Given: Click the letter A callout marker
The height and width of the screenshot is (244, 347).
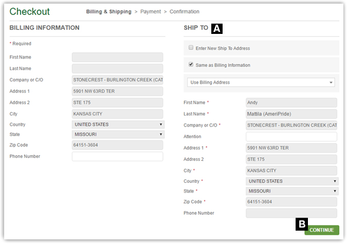Looking at the screenshot, I should tap(217, 29).
